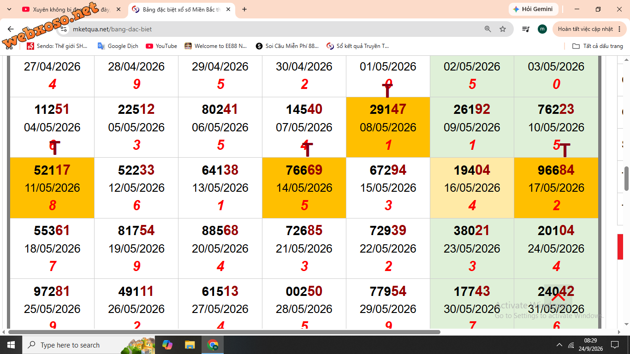Open a new tab with the plus button
The height and width of the screenshot is (354, 630).
(244, 9)
